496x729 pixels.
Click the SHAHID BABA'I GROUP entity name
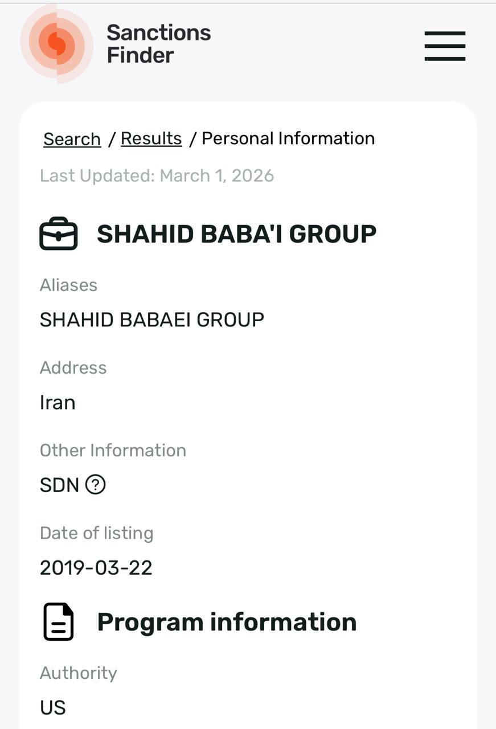[237, 232]
